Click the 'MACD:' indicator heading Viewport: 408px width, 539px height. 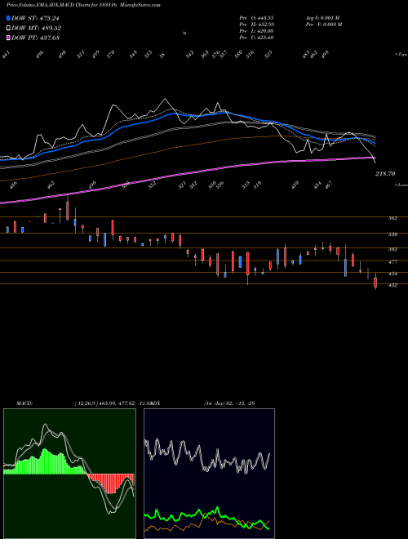click(x=24, y=403)
